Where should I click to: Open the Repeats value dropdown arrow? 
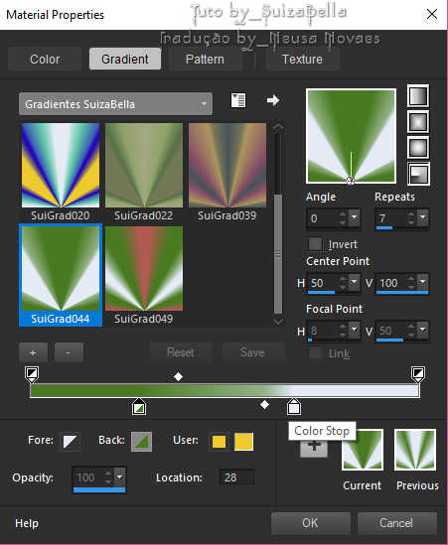[422, 218]
